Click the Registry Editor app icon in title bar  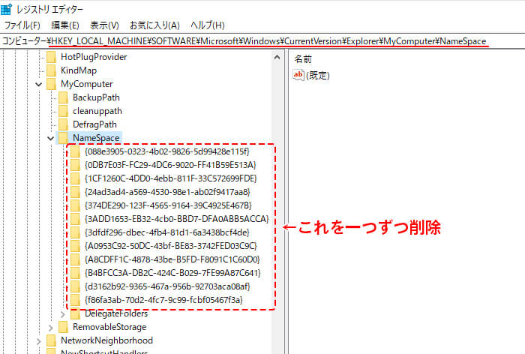pos(6,9)
